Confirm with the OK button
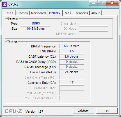 (107, 111)
